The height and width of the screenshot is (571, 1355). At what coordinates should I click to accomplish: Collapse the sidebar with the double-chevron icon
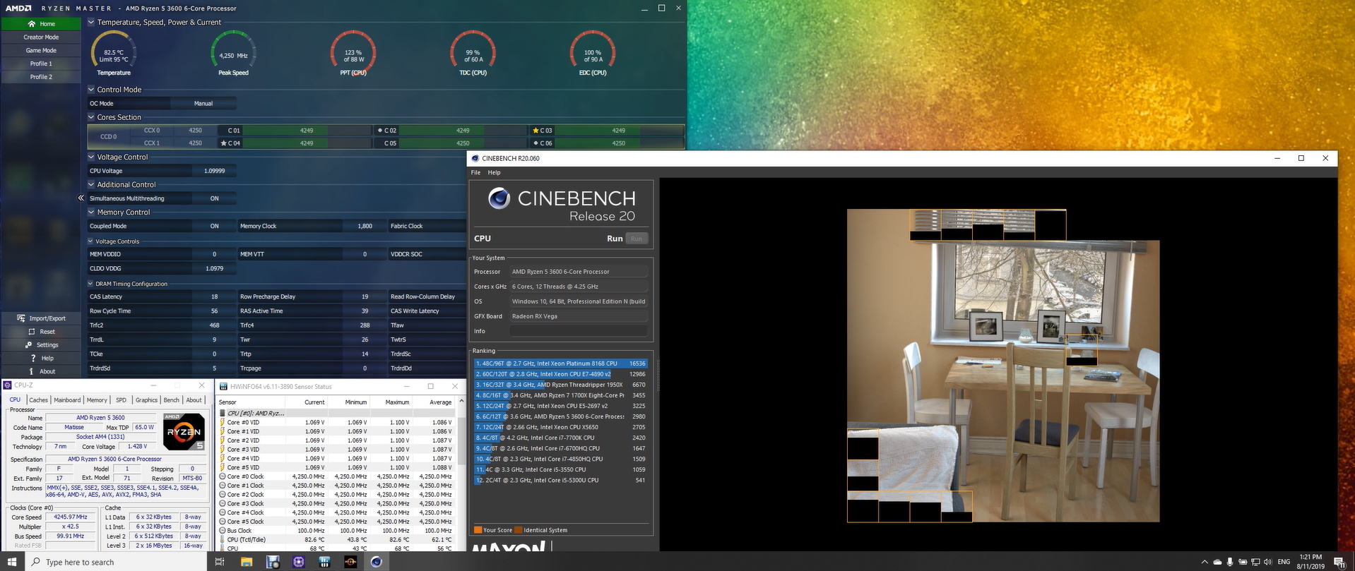coord(81,198)
